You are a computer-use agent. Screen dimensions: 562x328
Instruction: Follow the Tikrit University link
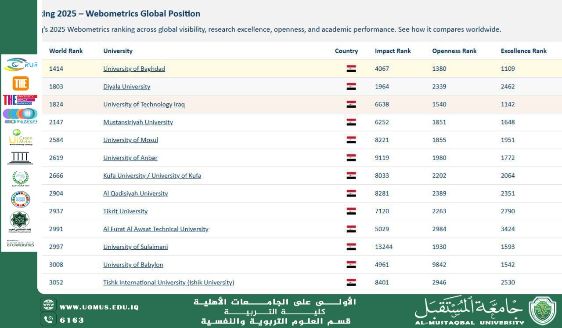(125, 211)
